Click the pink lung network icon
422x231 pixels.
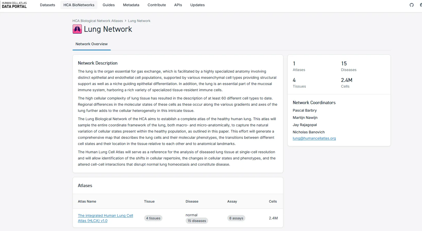[x=77, y=29]
